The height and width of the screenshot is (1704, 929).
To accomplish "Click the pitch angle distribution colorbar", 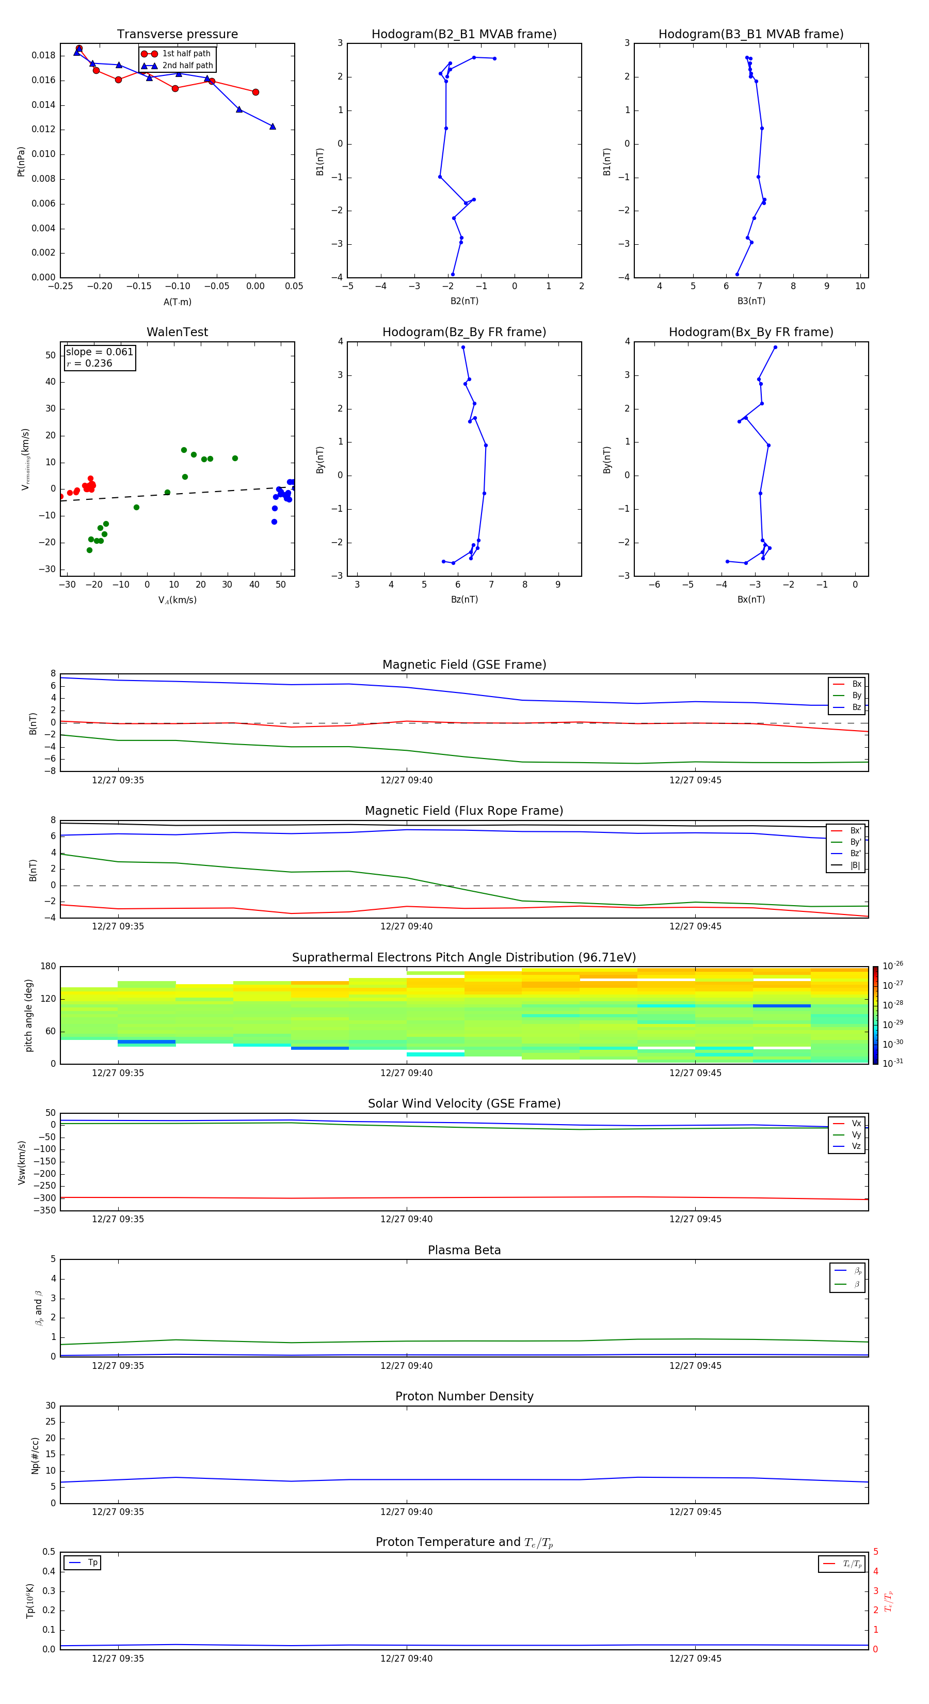I will click(x=875, y=1015).
